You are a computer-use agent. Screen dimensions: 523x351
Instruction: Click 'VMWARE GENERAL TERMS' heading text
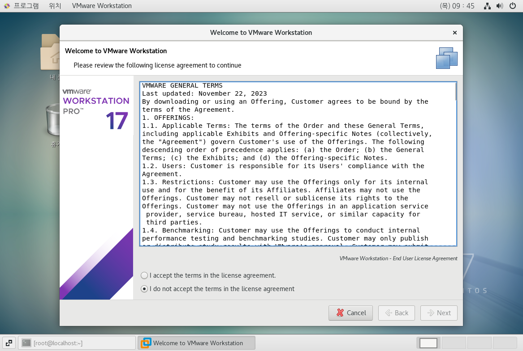point(182,85)
